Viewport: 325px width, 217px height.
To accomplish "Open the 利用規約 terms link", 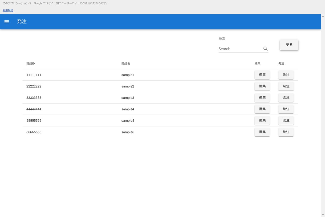I will [x=8, y=10].
